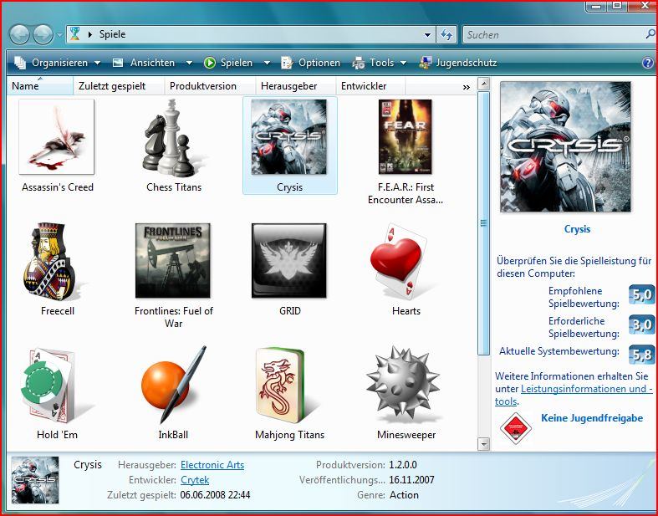Open the recent pages dropdown near nav arrows
This screenshot has width=658, height=516.
pos(59,35)
